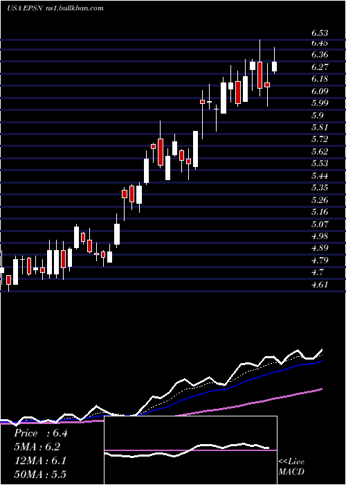Click the 5.16 price axis label
This screenshot has height=485, width=346.
320,212
